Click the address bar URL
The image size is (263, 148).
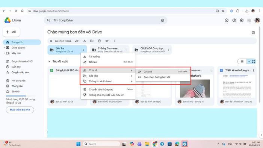coord(51,11)
